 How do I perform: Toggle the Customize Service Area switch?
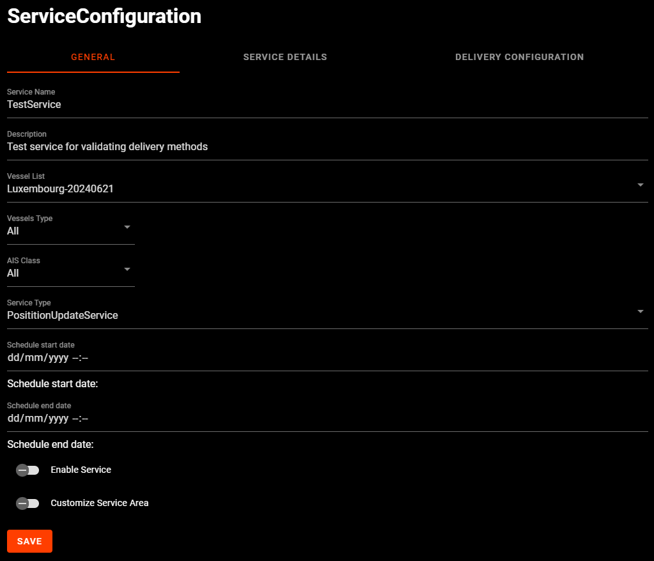[x=27, y=503]
